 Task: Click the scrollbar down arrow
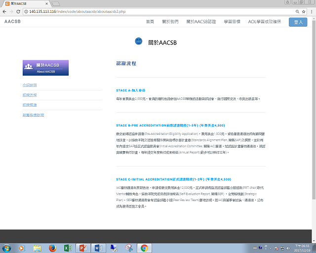[314, 241]
